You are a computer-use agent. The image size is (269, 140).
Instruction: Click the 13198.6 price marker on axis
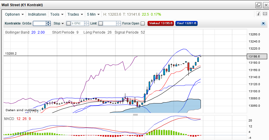click(x=253, y=56)
